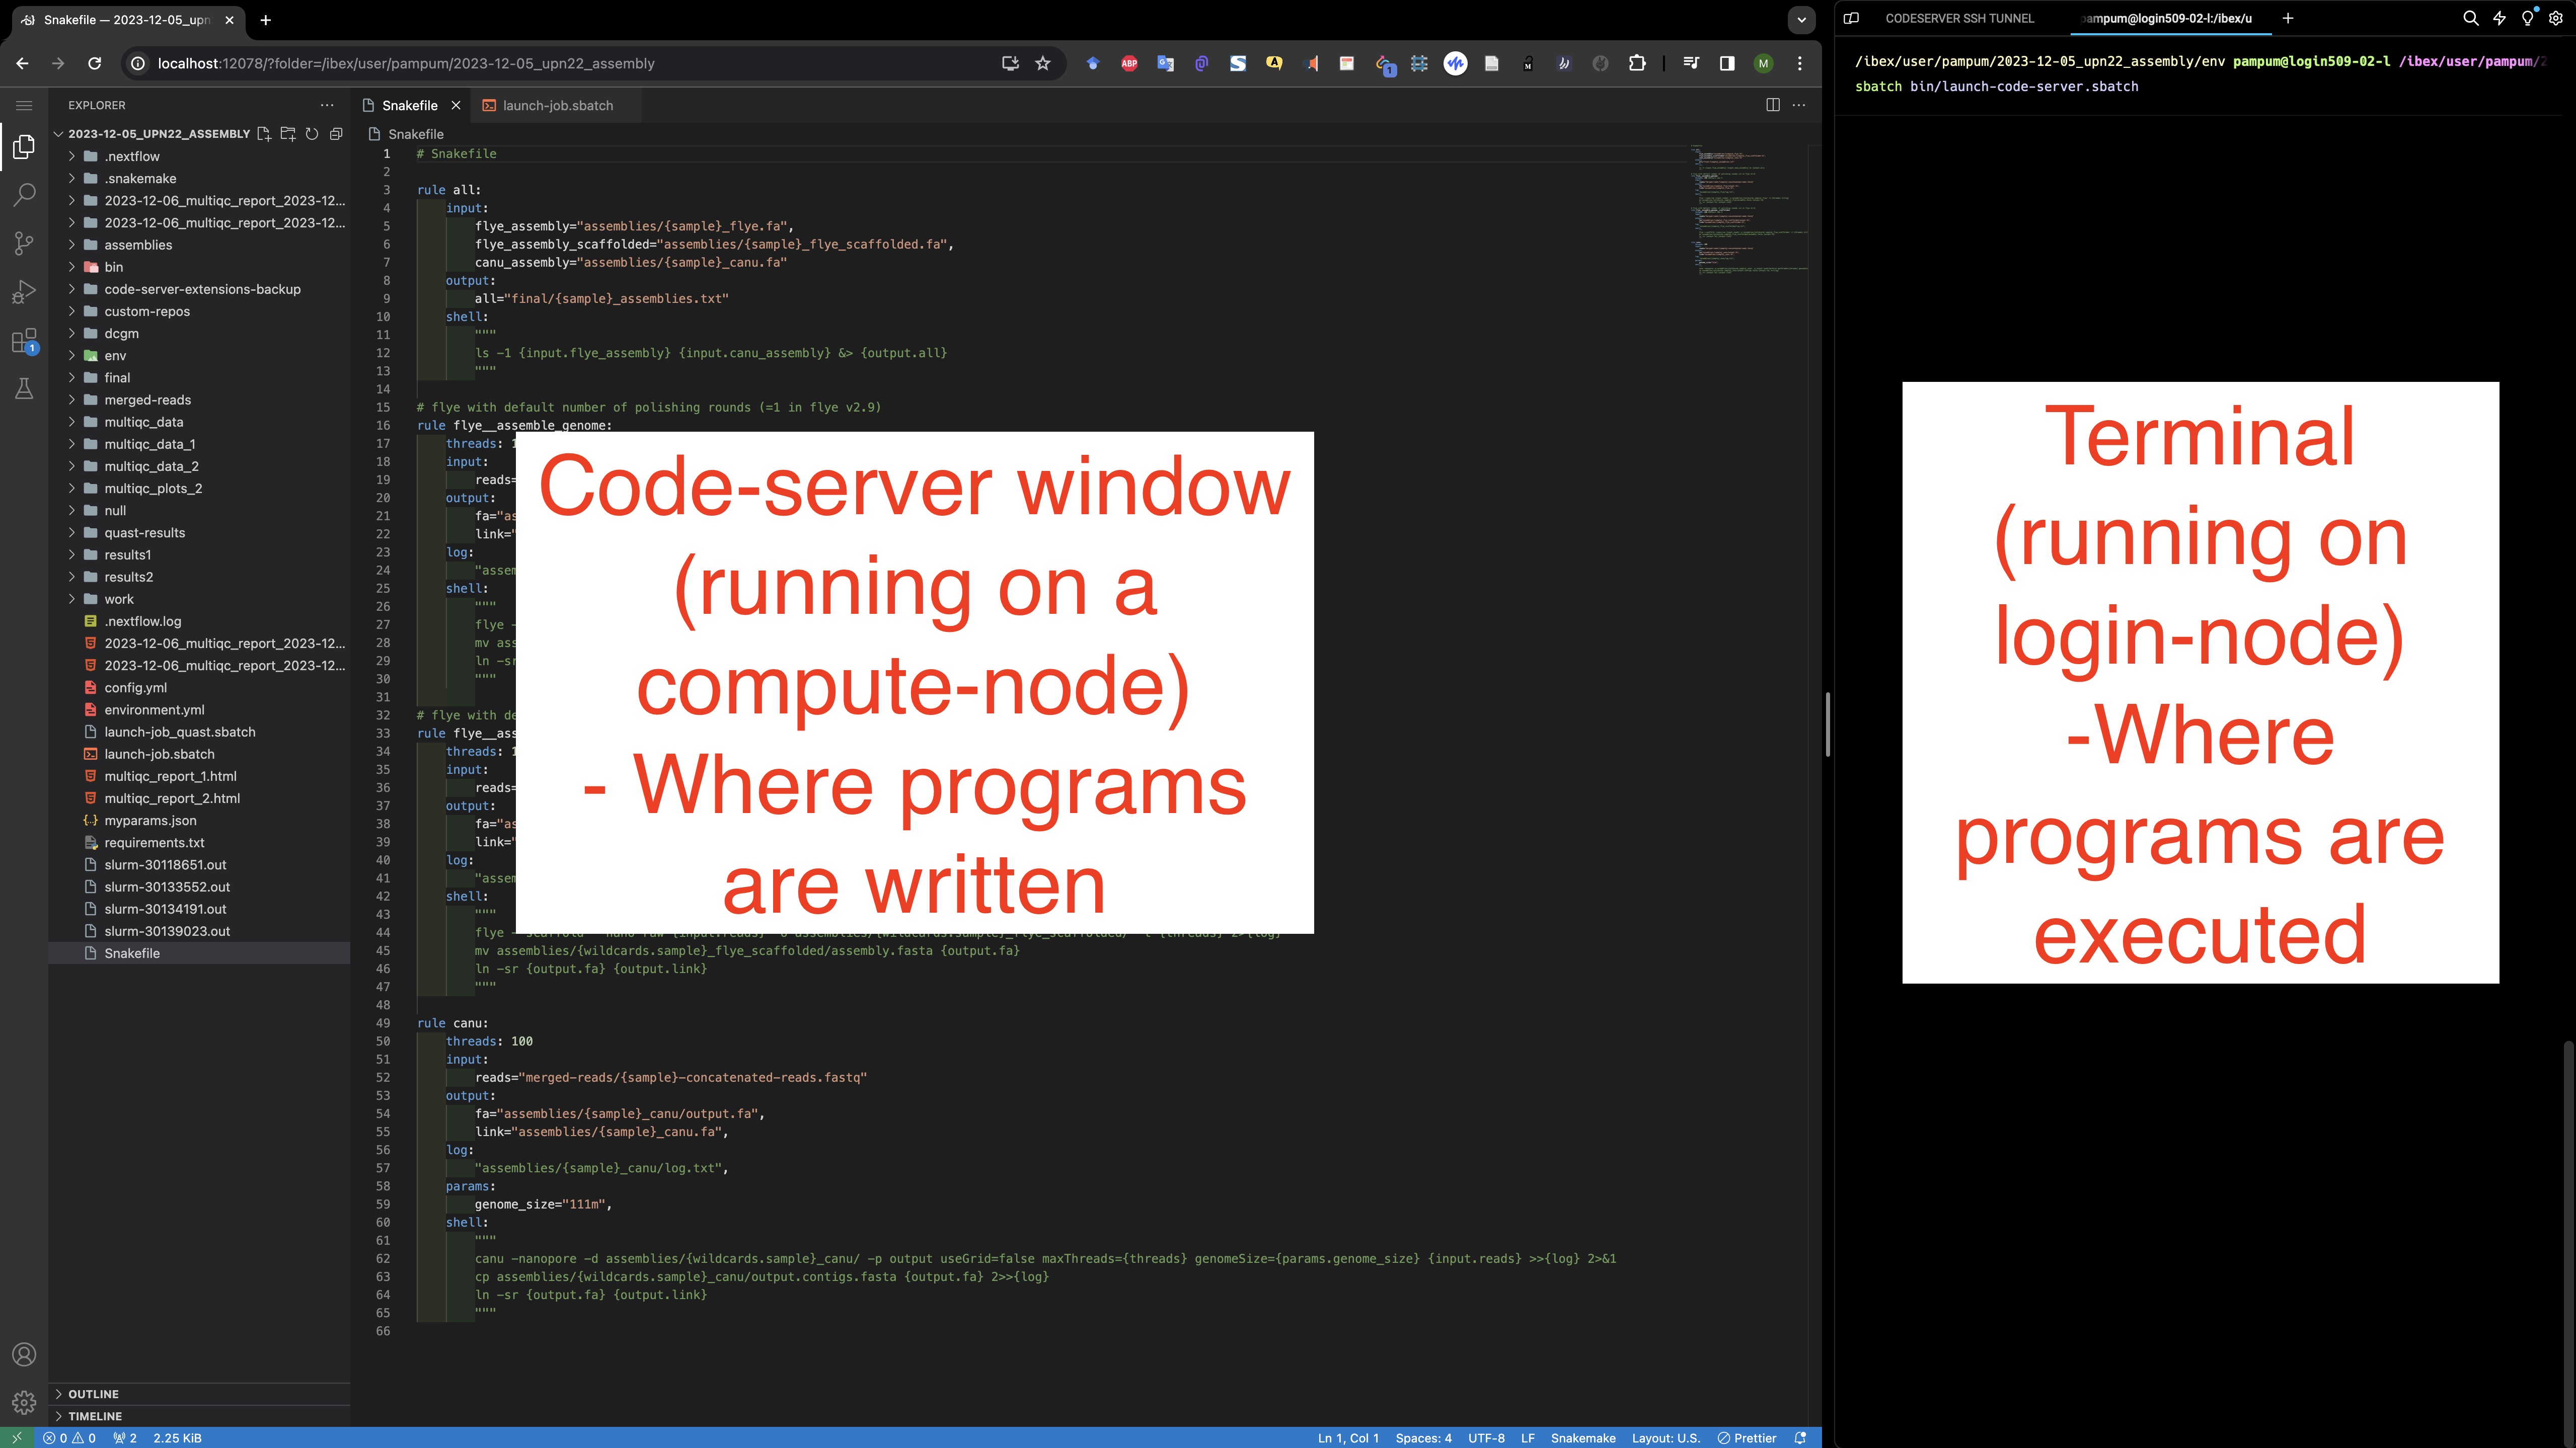This screenshot has height=1448, width=2576.
Task: Expand the OUTLINE section
Action: [x=93, y=1393]
